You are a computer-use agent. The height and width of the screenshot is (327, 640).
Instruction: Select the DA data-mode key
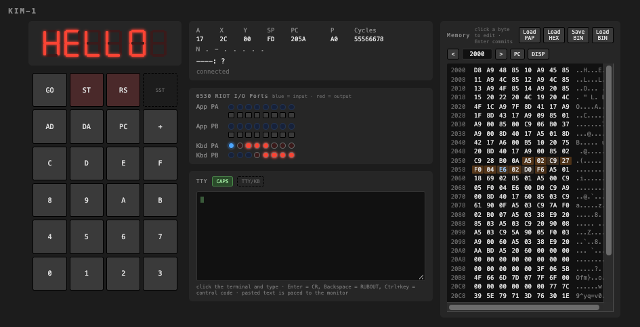tap(87, 126)
